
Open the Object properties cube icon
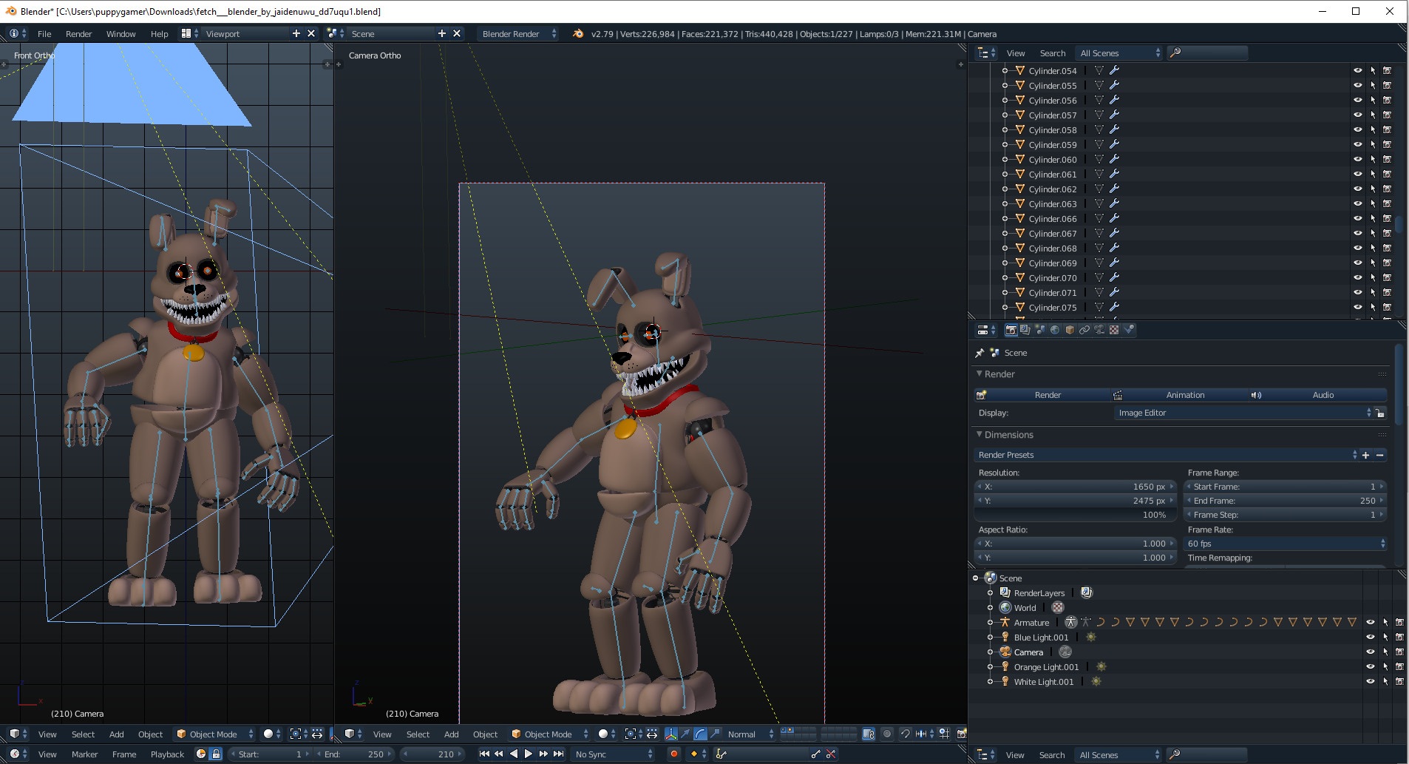point(1070,330)
